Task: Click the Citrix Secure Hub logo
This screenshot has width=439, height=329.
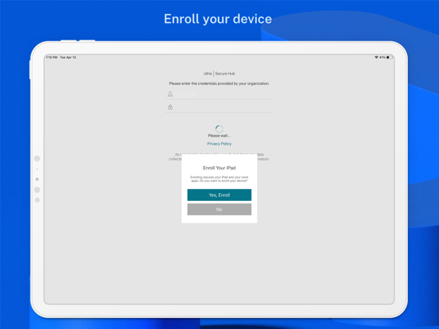Action: coord(219,74)
